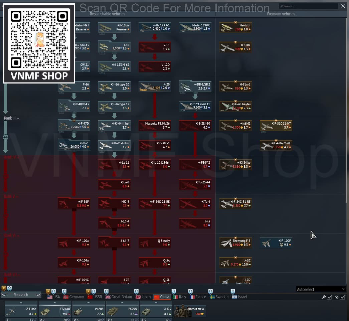Select the Ki-44-II hei fighter
This screenshot has height=321, width=349.
tap(115, 126)
